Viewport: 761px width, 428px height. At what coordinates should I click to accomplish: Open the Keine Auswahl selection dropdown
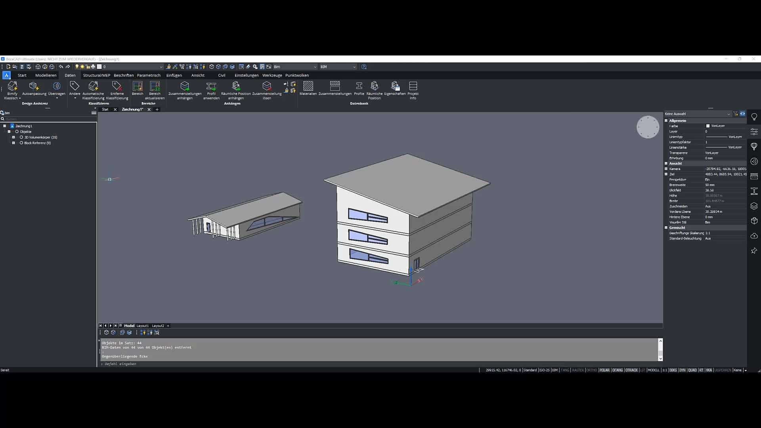[x=698, y=114]
